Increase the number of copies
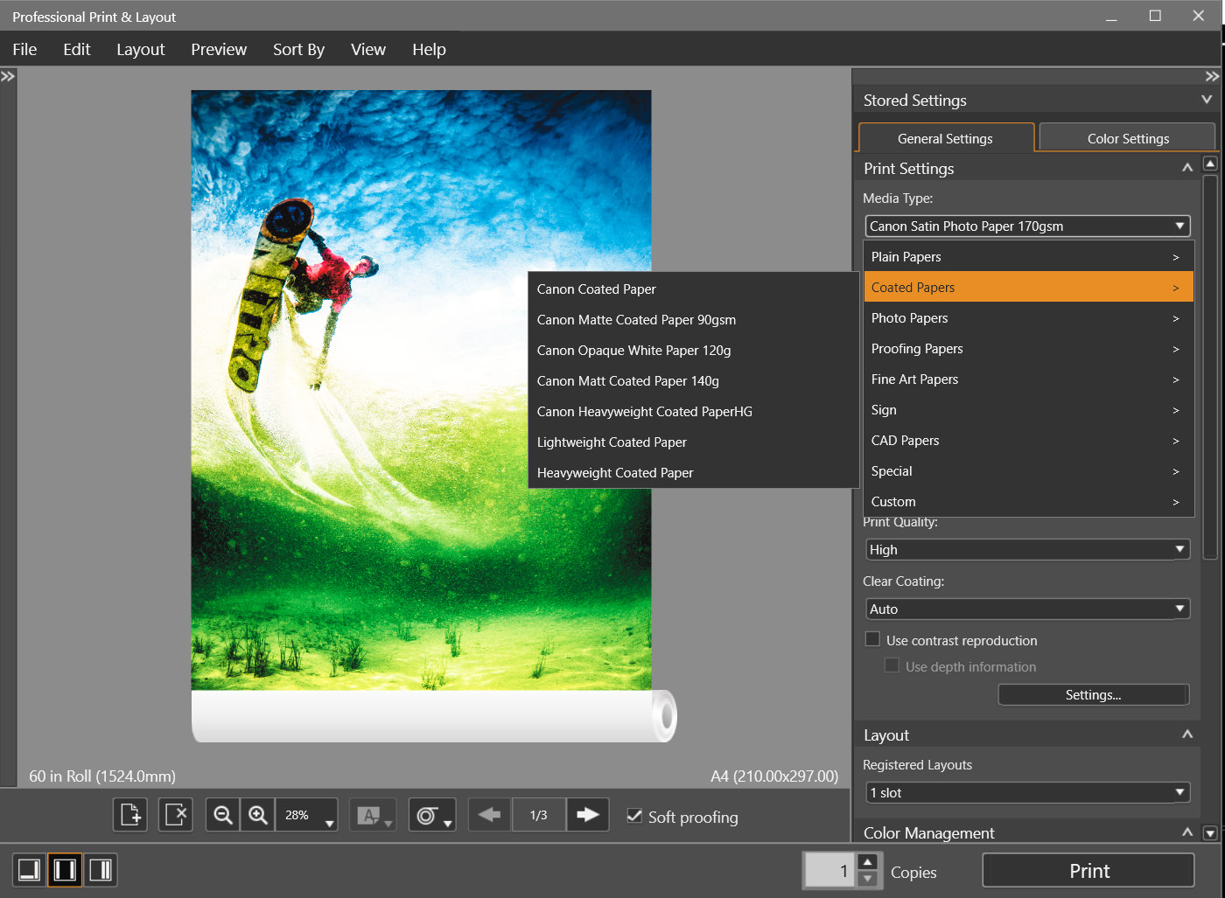 867,862
